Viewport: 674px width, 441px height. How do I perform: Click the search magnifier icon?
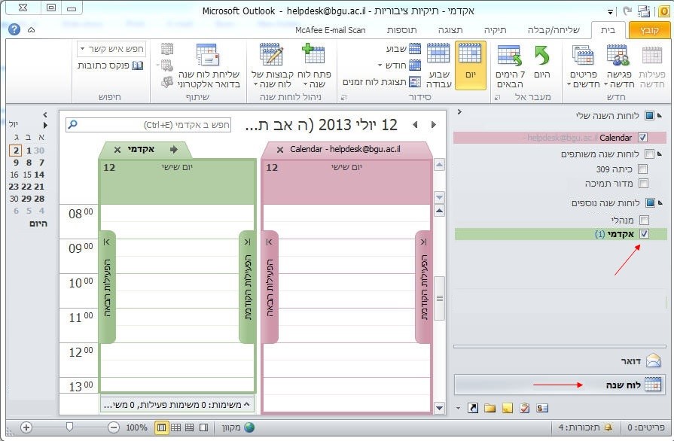pos(72,124)
